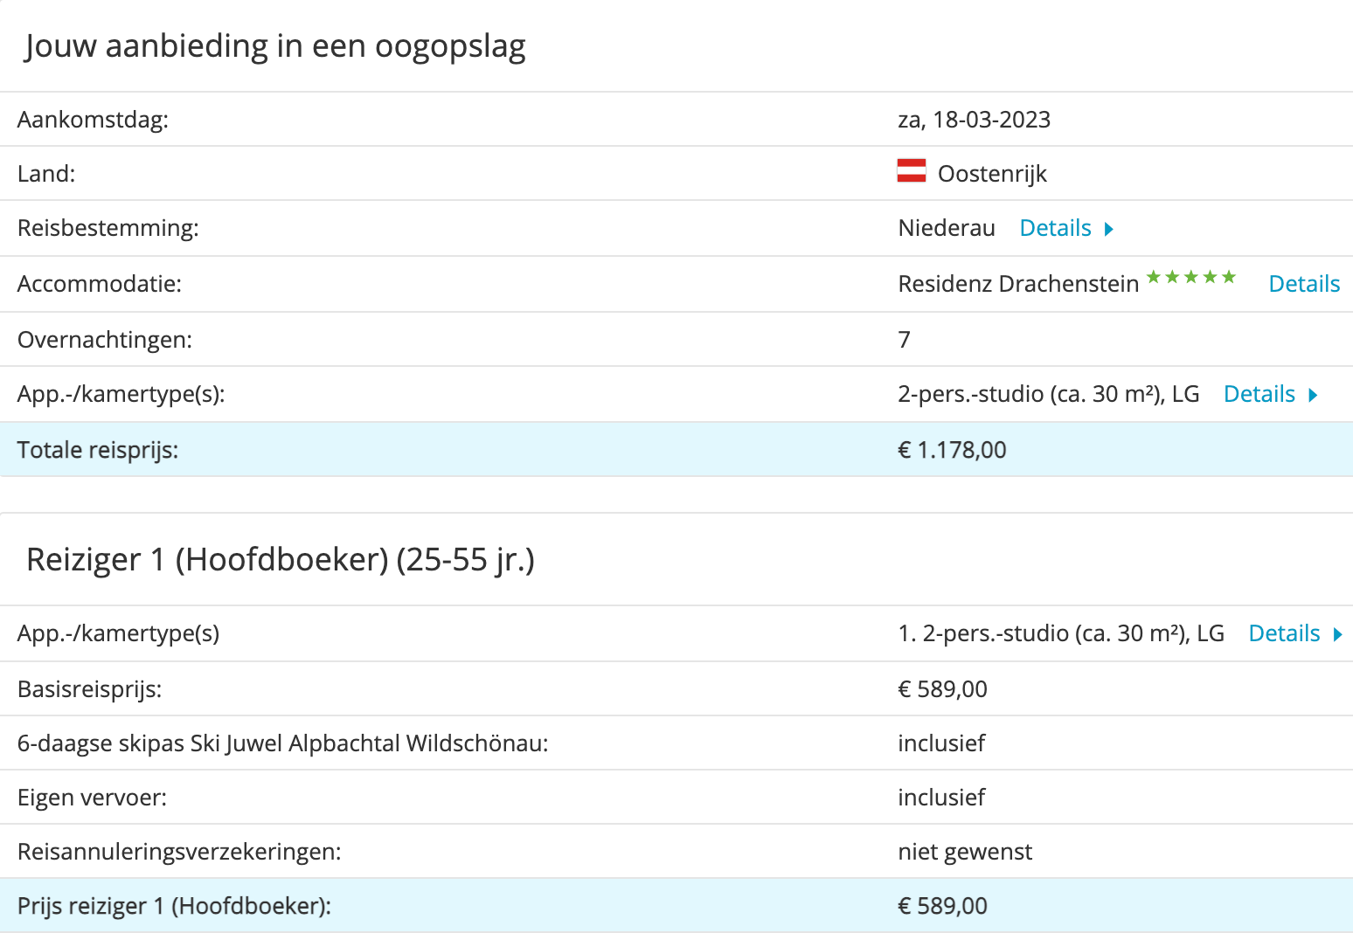Image resolution: width=1353 pixels, height=933 pixels.
Task: Select 'Totale reisprijs:' label
Action: click(98, 450)
